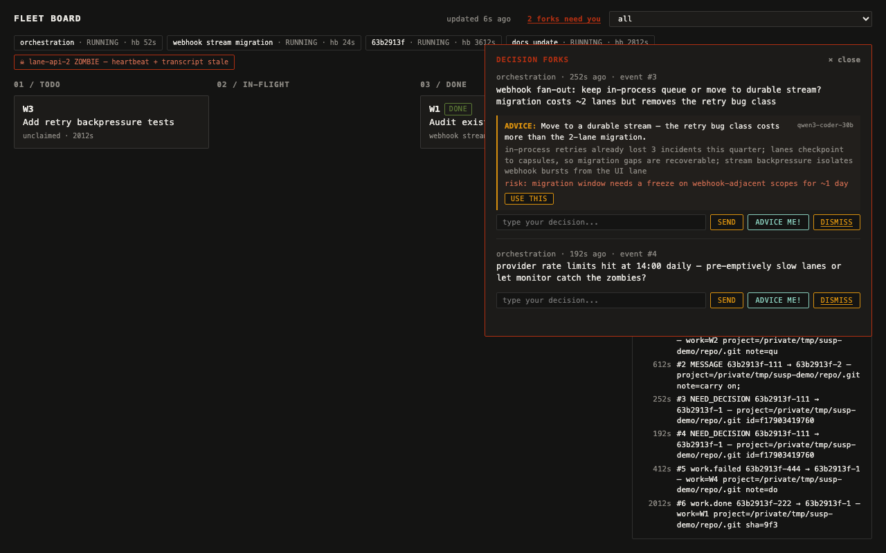Click the migration window risk line

[676, 184]
